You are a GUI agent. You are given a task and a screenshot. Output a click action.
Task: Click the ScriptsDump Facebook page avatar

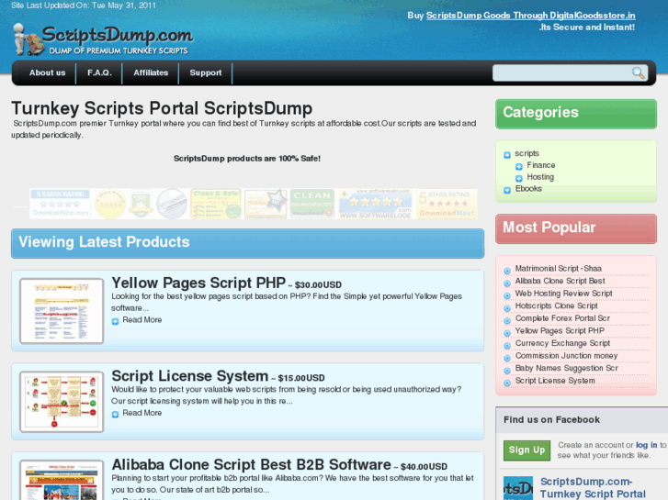pyautogui.click(x=518, y=488)
